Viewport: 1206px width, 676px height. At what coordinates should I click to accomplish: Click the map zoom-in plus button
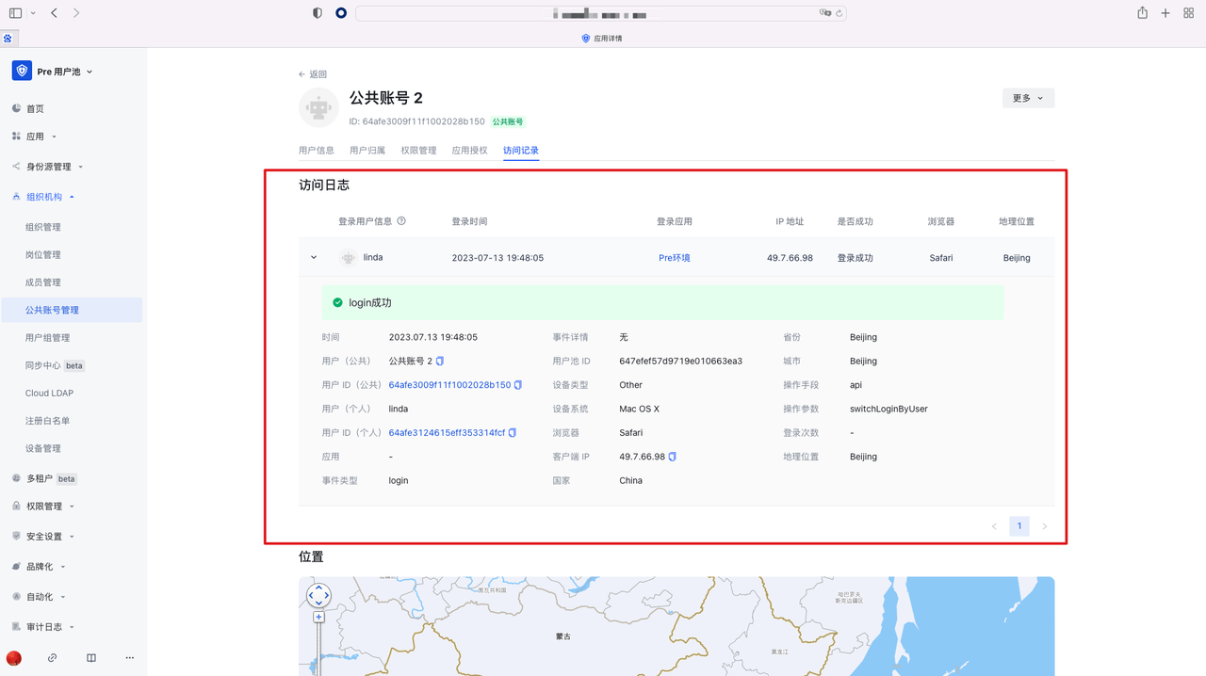318,618
